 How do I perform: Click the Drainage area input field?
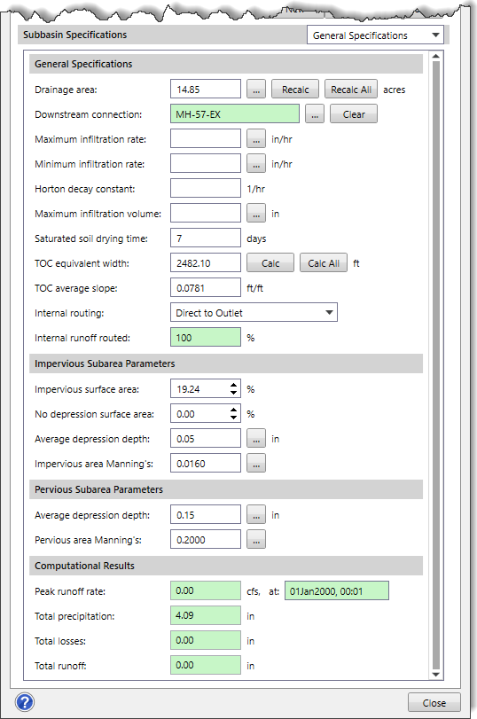[x=206, y=89]
